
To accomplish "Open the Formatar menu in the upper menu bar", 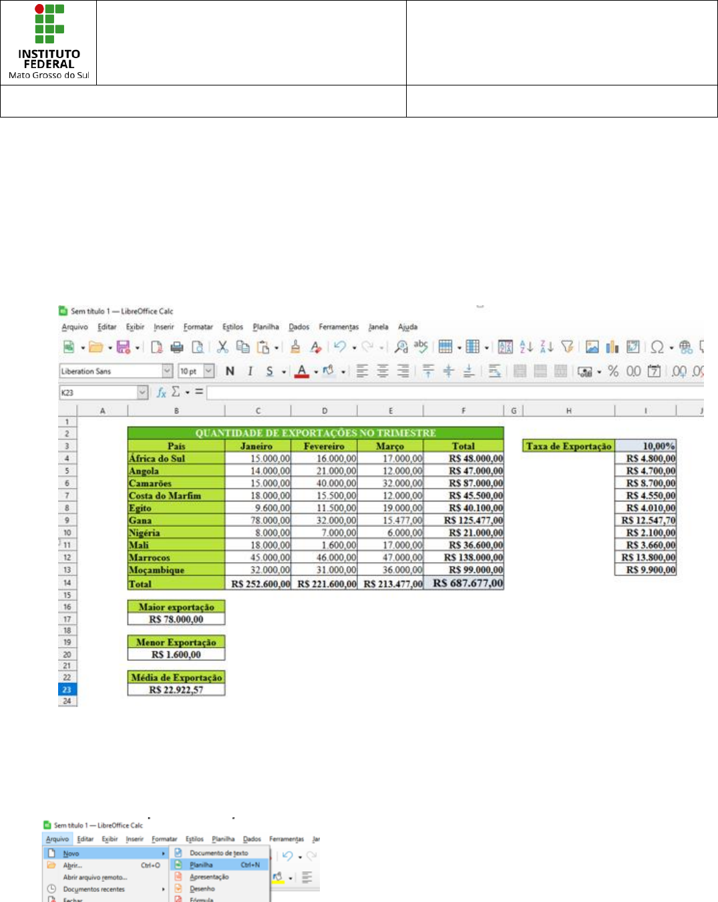I will click(198, 327).
